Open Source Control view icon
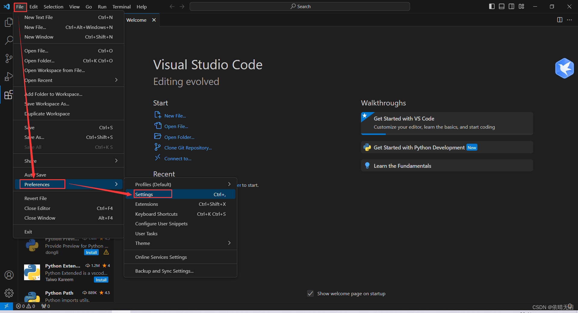 tap(9, 58)
